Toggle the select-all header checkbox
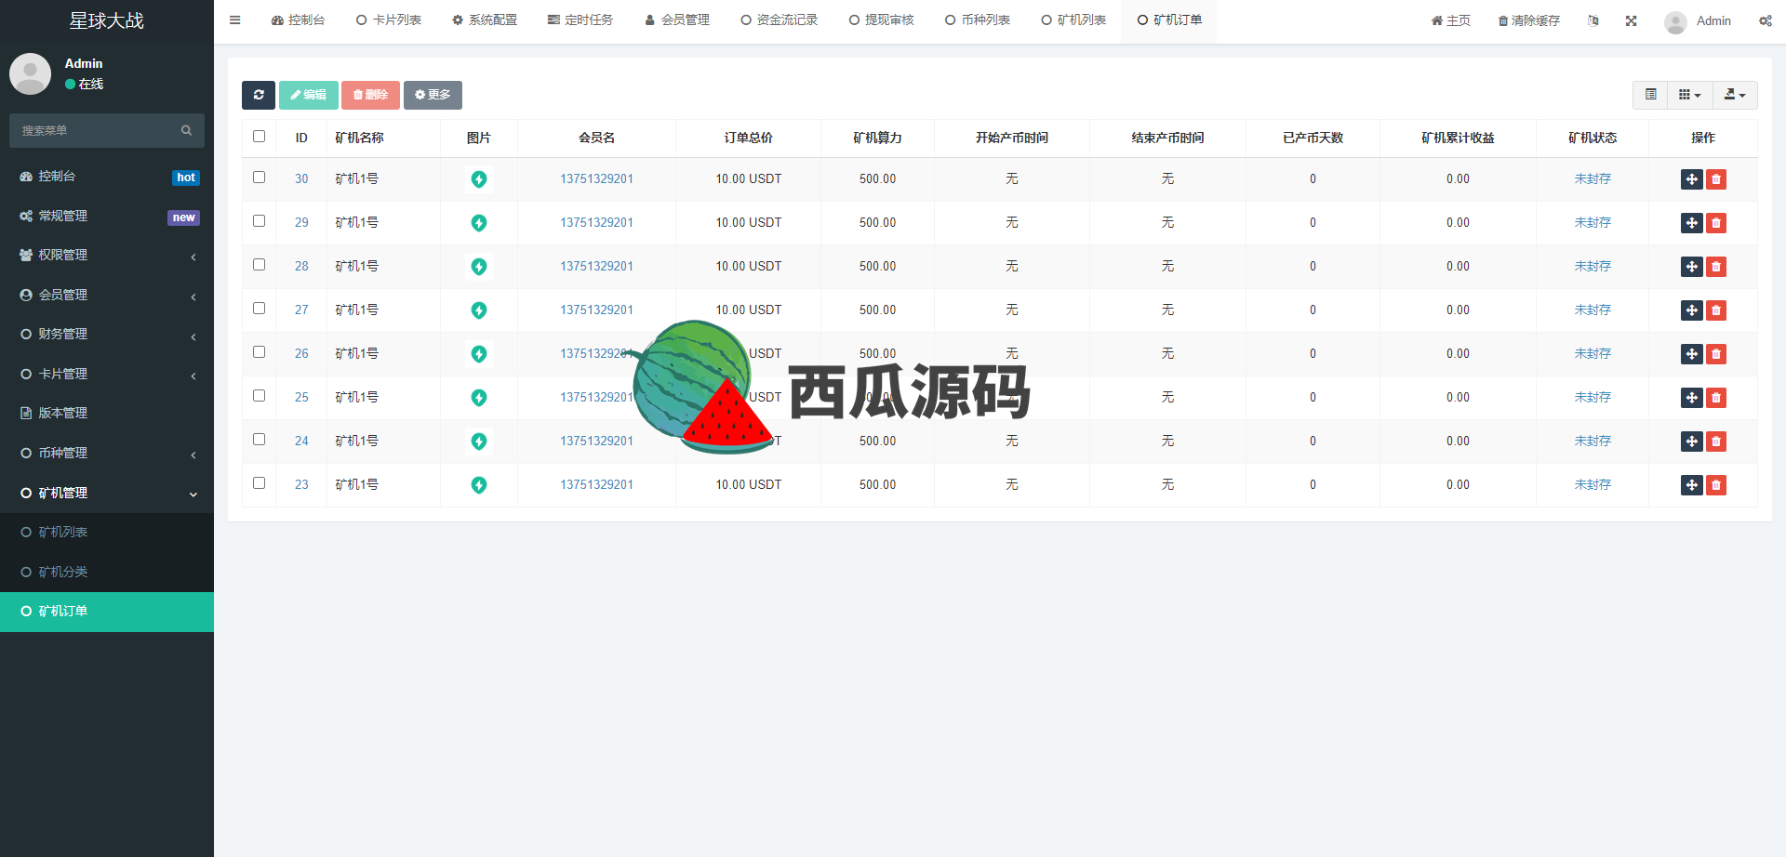 (260, 137)
